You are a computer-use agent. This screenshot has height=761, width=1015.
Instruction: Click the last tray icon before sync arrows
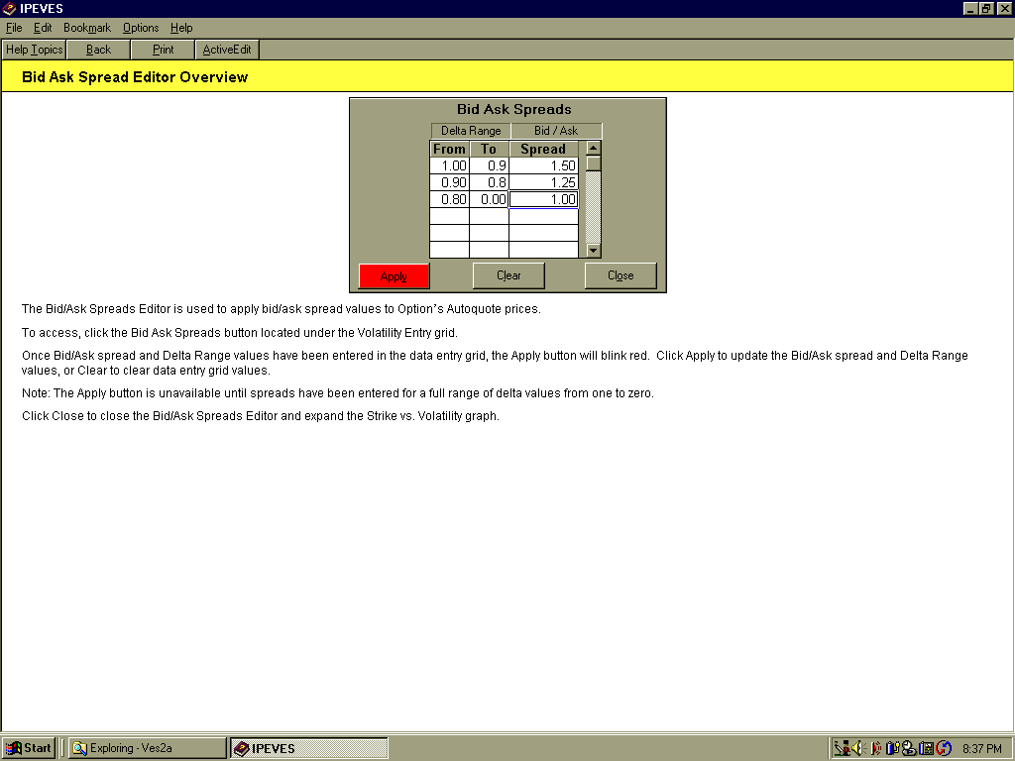pos(926,748)
